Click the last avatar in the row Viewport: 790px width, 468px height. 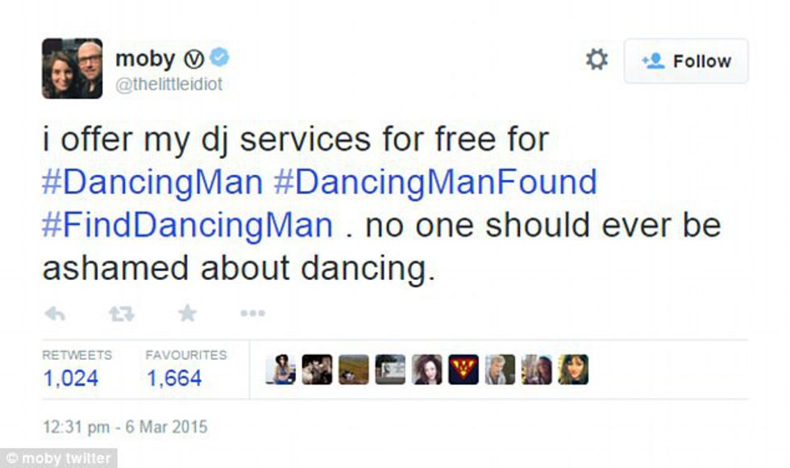click(x=573, y=370)
